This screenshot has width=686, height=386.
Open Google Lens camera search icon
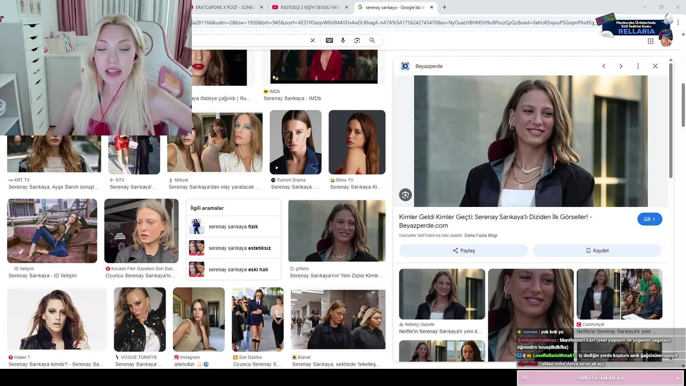(x=357, y=40)
